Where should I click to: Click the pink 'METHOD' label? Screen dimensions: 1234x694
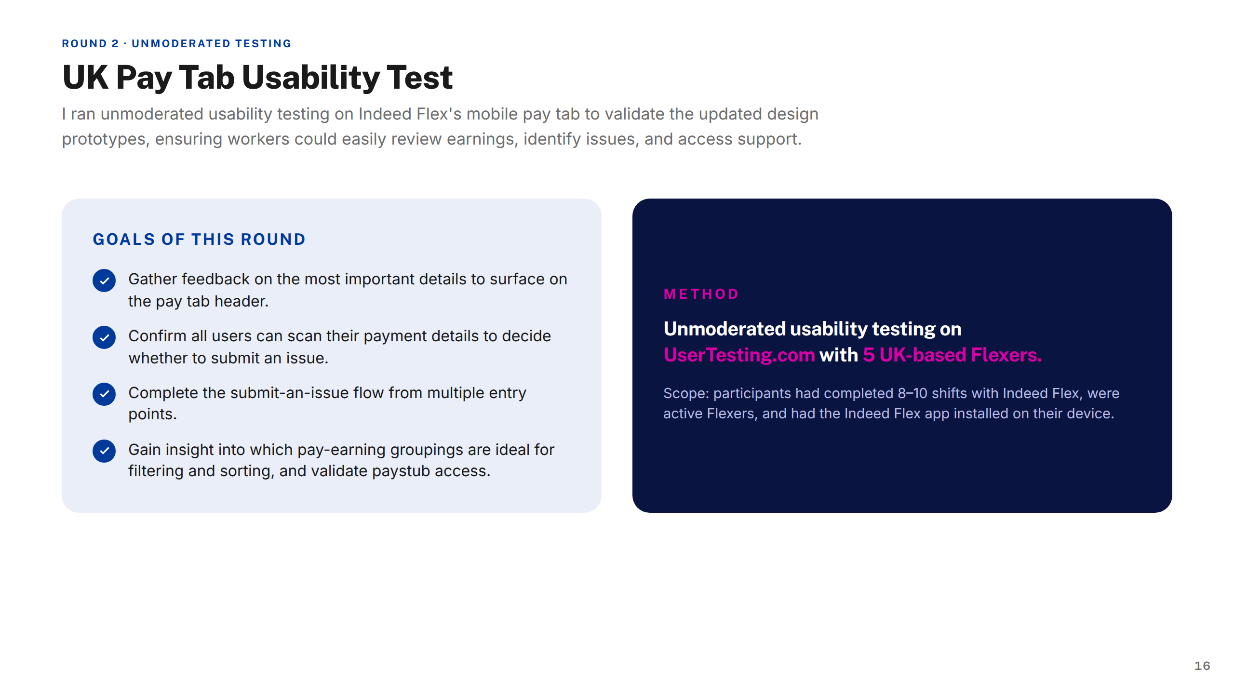click(701, 294)
